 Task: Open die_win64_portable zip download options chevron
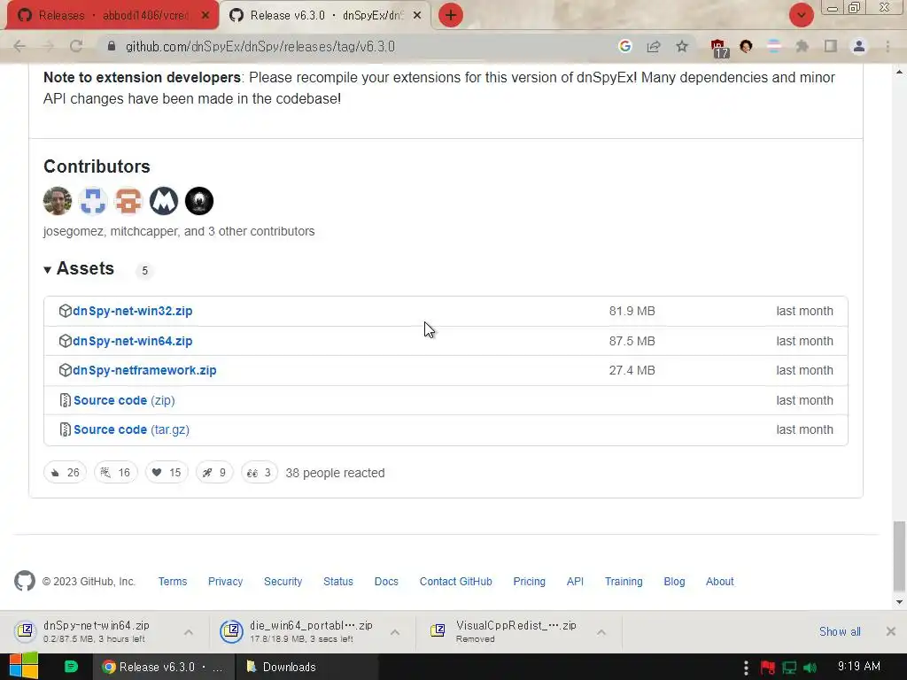(x=394, y=632)
